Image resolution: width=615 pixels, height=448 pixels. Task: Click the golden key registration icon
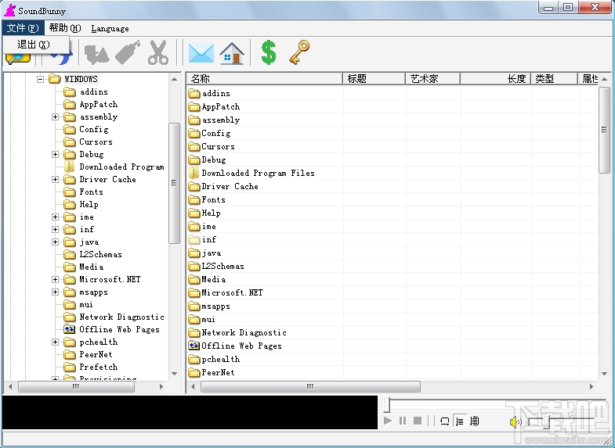tap(299, 52)
